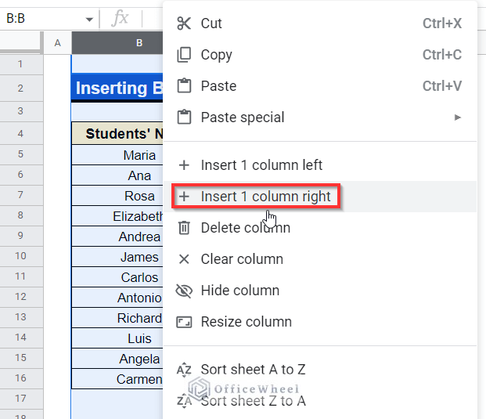Click the Resize column icon

point(184,322)
